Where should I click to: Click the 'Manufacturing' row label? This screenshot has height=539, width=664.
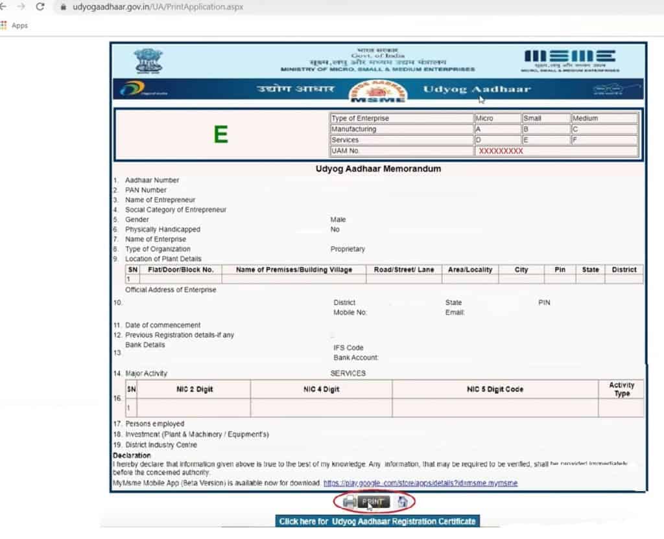401,129
